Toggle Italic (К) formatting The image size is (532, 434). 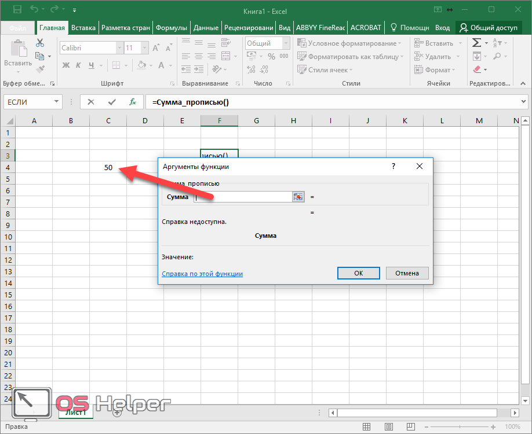pos(79,65)
